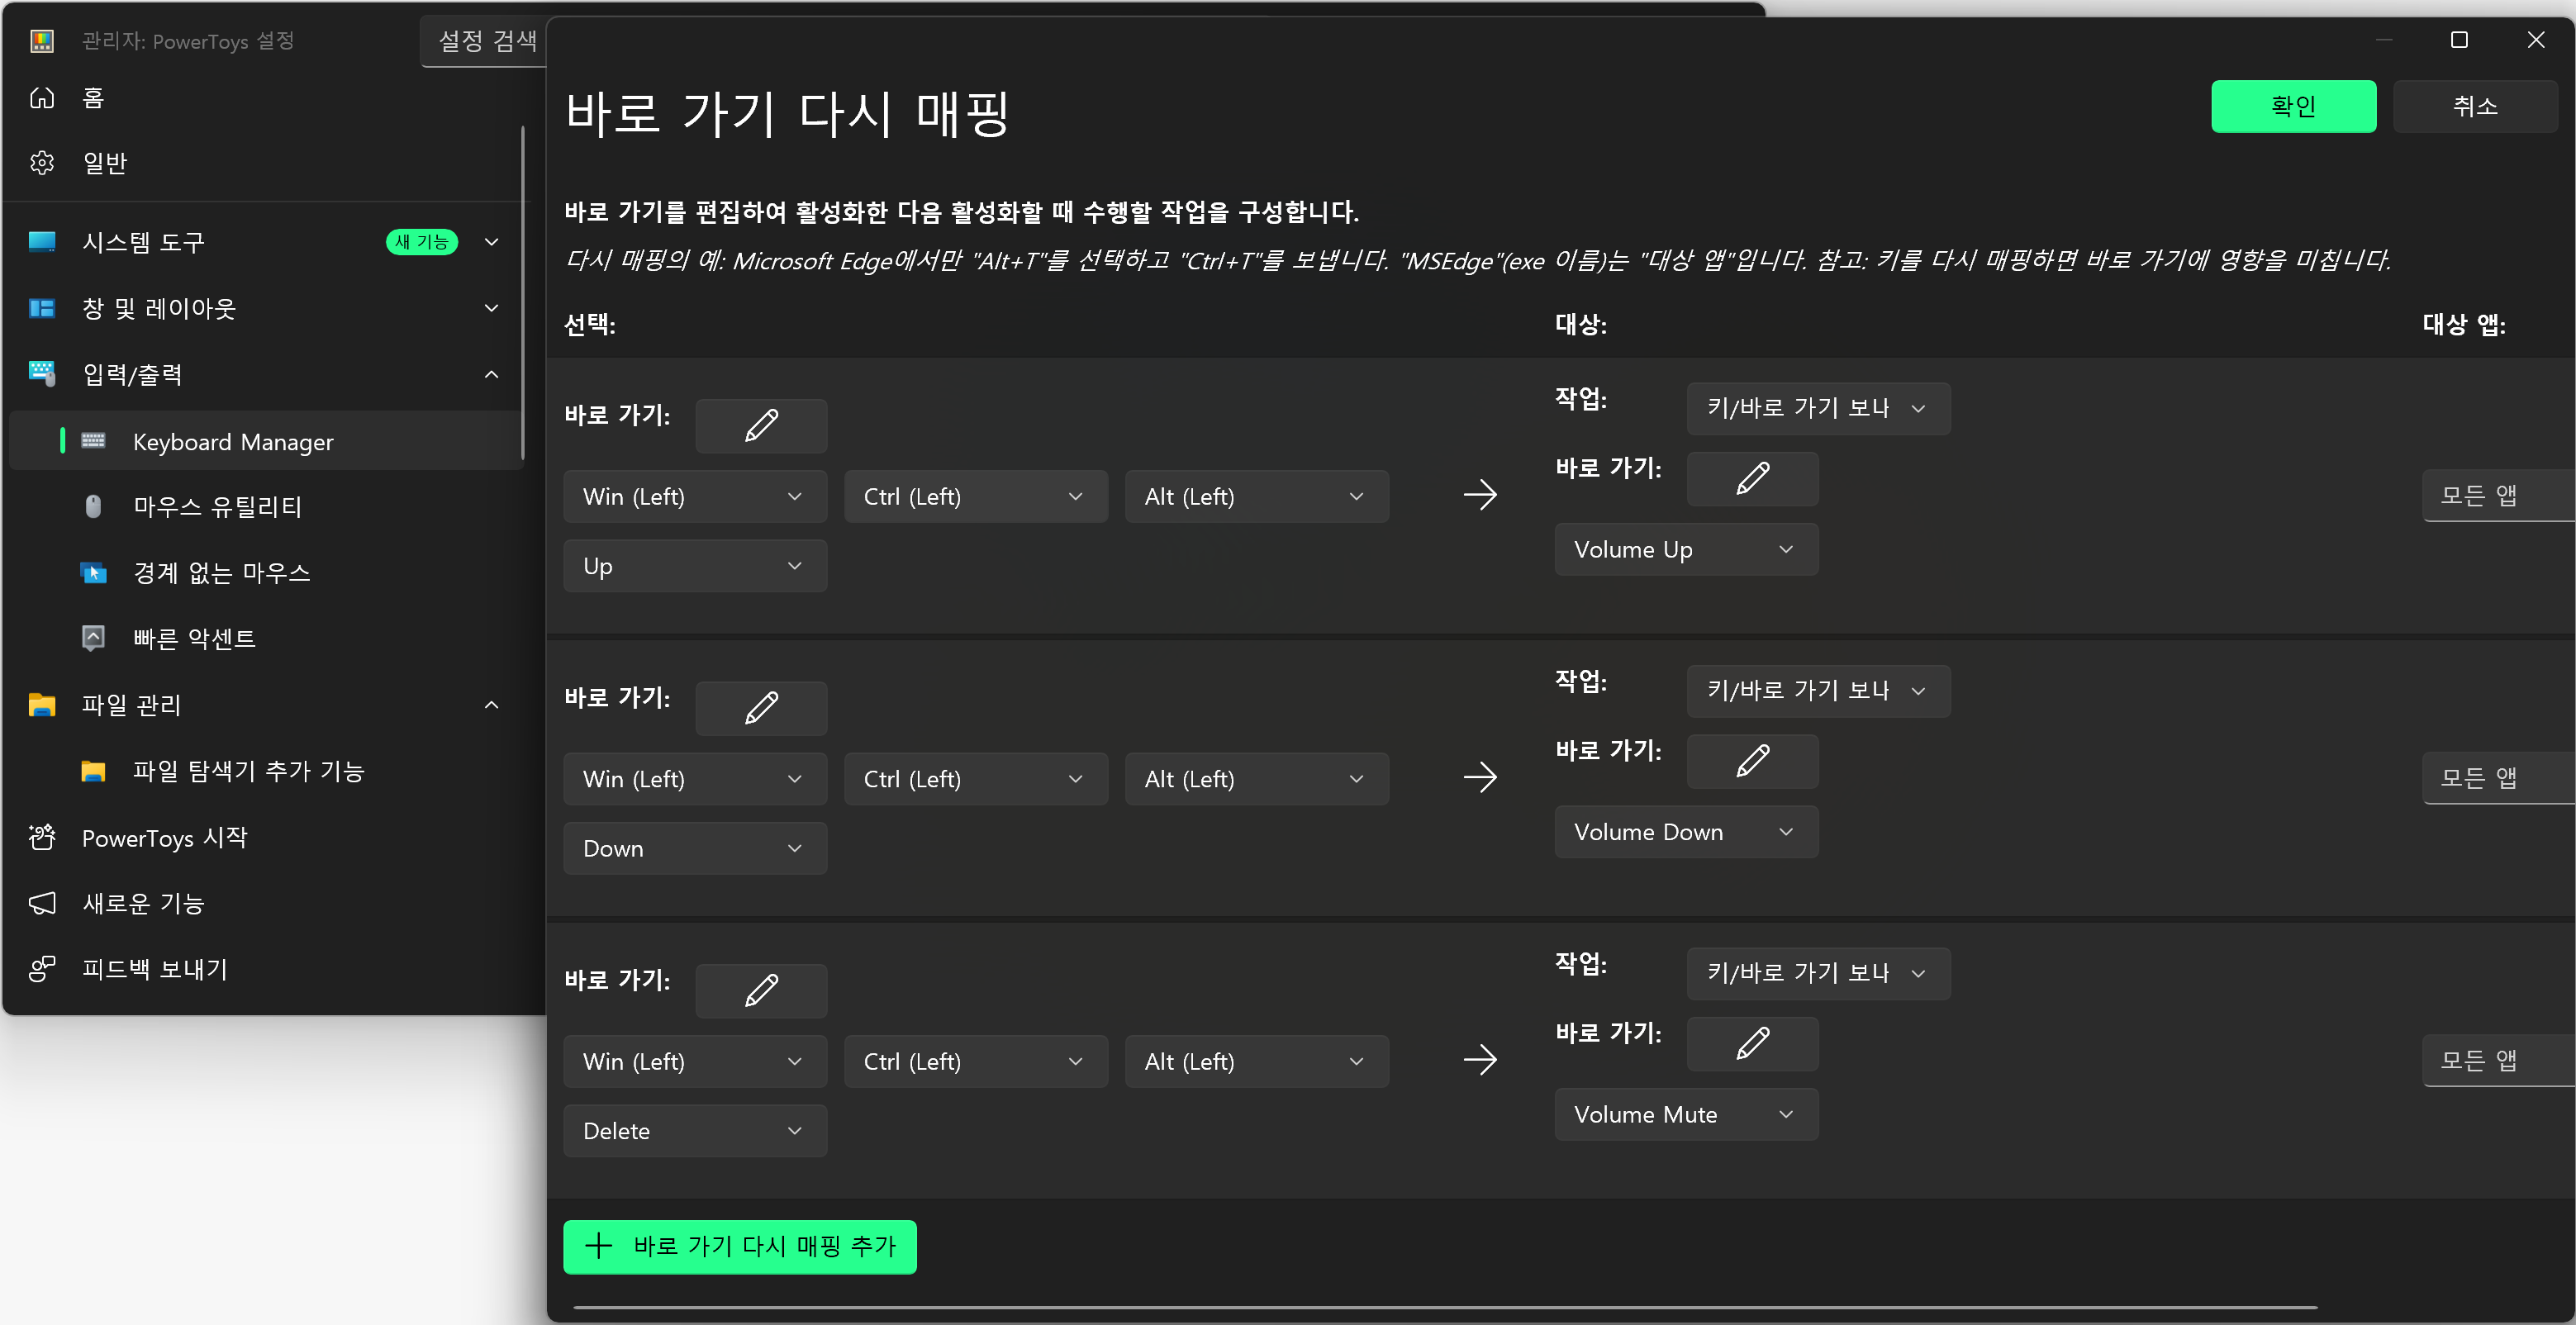Open the Volume Mute dropdown
This screenshot has width=2576, height=1325.
(1686, 1114)
